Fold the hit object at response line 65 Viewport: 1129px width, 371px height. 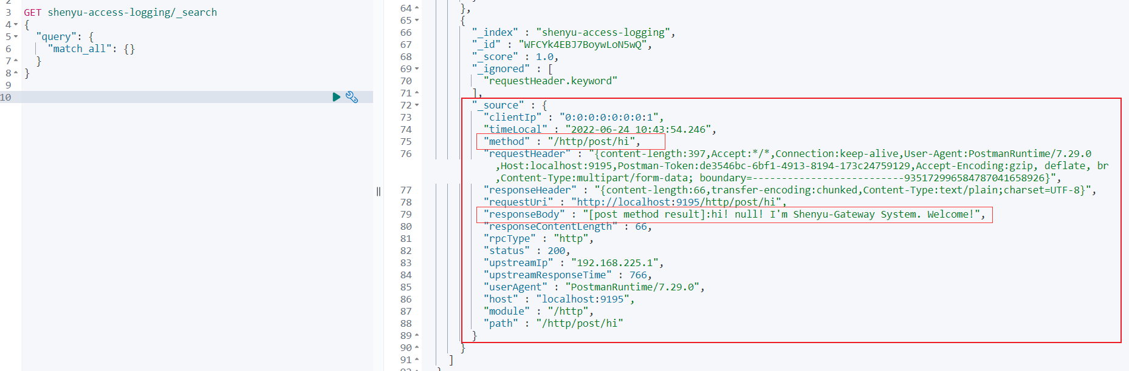click(417, 21)
